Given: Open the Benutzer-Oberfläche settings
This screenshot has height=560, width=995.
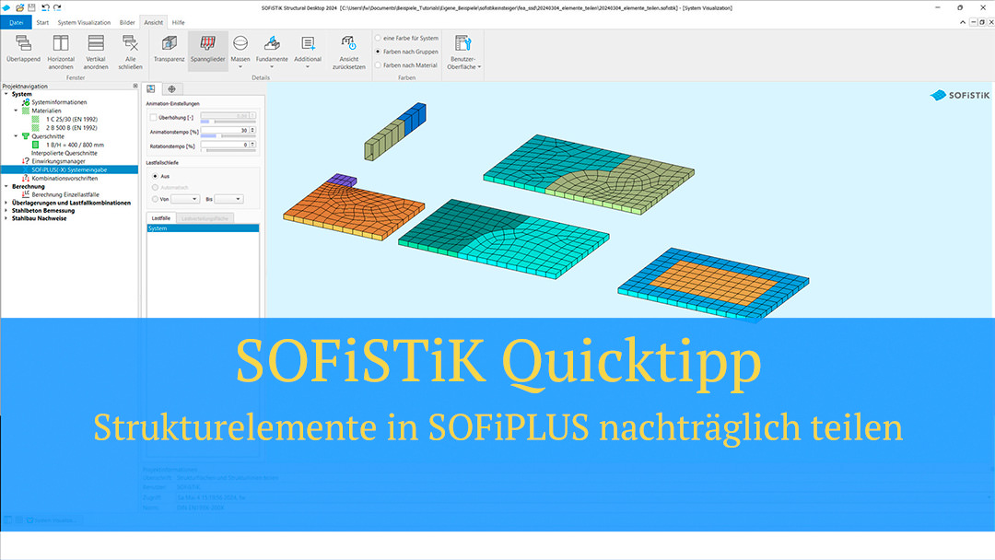Looking at the screenshot, I should click(462, 52).
